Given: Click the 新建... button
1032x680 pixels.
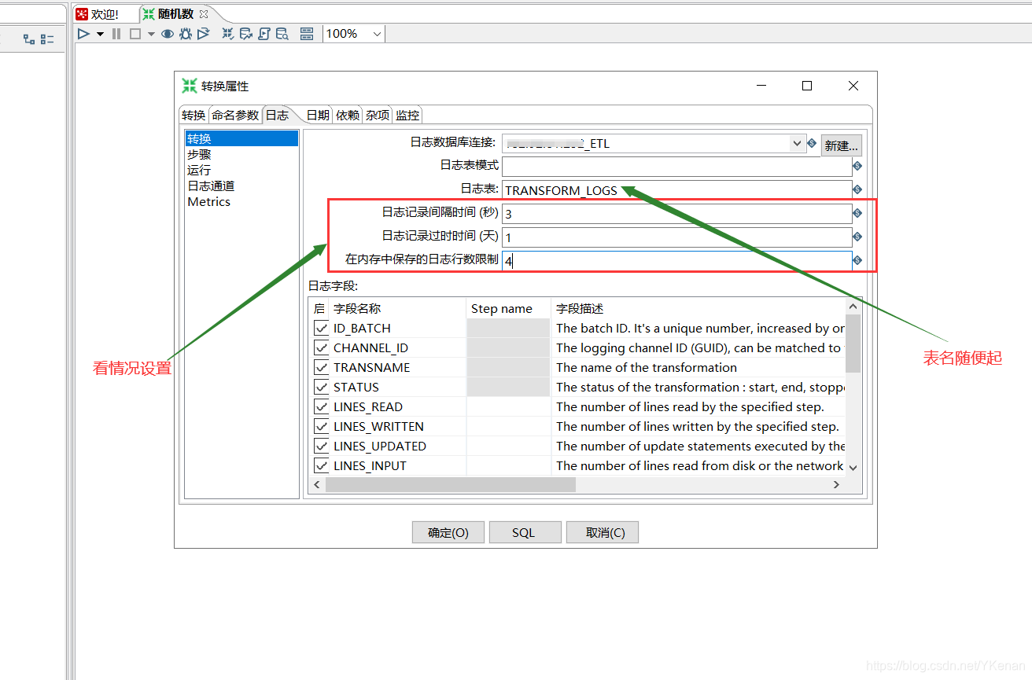Looking at the screenshot, I should coord(842,145).
